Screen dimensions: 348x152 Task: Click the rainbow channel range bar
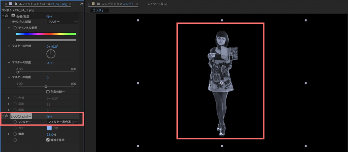coord(46,34)
